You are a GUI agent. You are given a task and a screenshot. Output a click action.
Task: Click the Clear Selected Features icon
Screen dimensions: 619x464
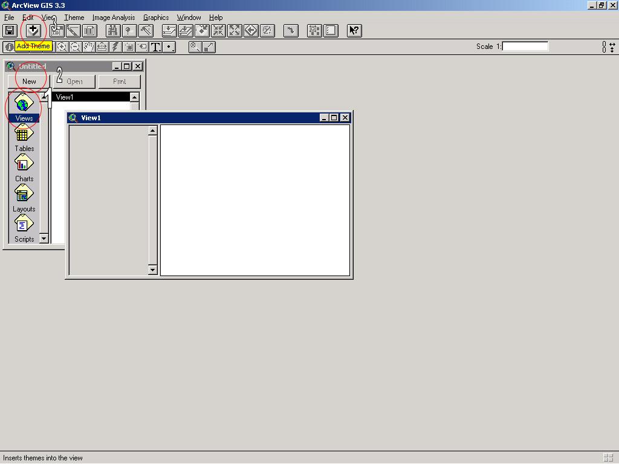tap(331, 30)
